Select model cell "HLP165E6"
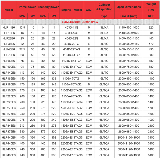 coord(9,79)
